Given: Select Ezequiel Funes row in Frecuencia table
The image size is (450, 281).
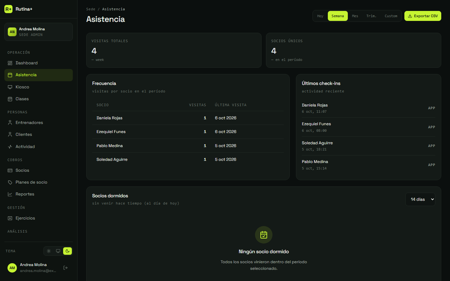Looking at the screenshot, I should coord(188,132).
